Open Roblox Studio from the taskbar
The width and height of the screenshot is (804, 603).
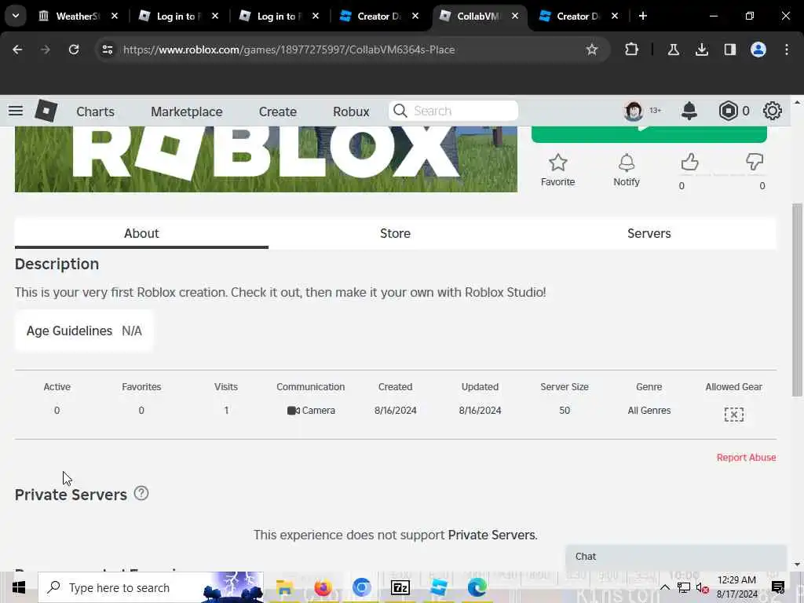pos(438,587)
